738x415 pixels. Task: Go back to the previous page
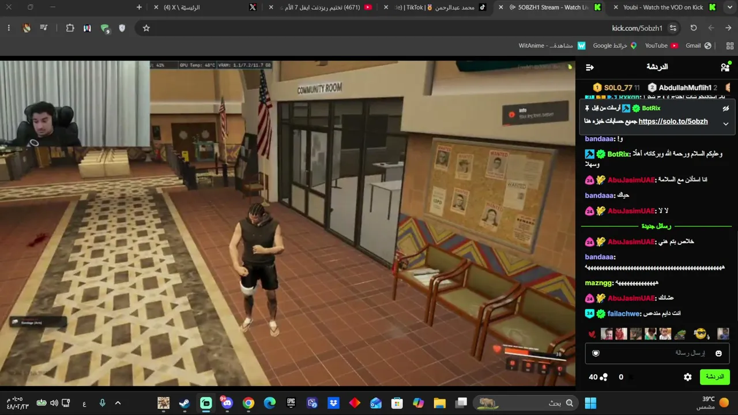tap(728, 28)
